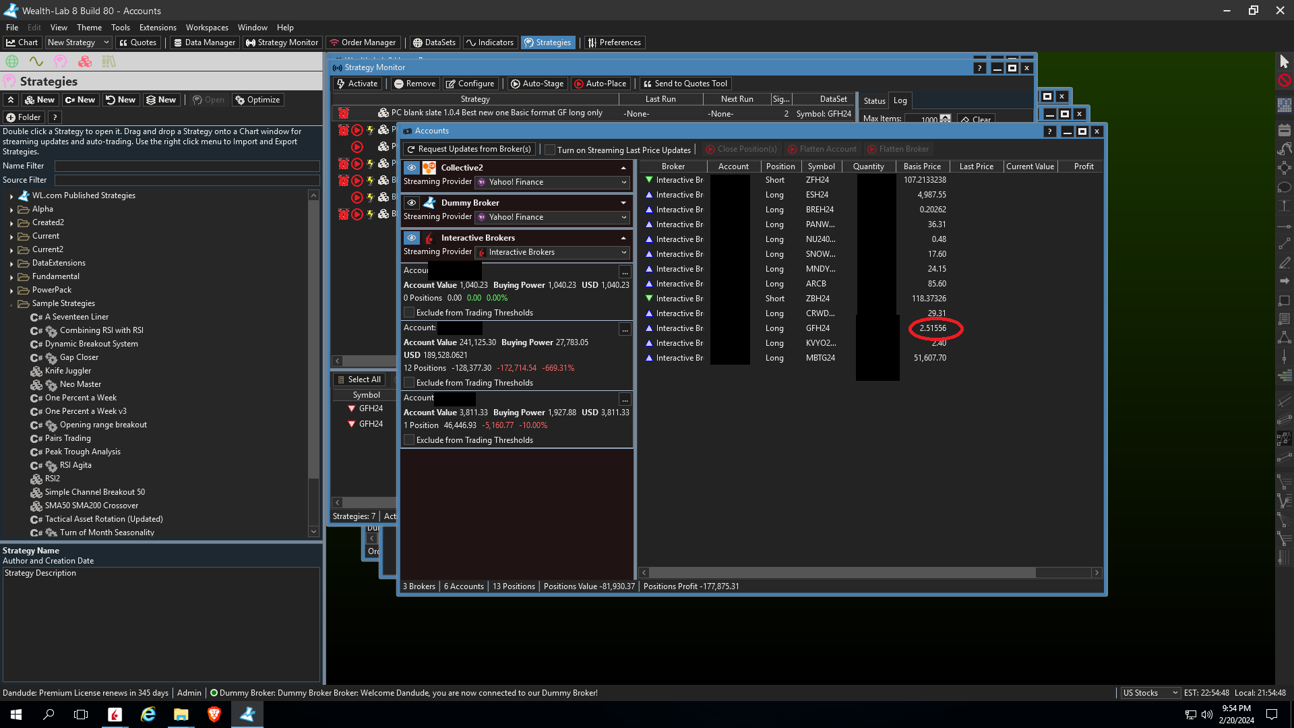Viewport: 1294px width, 728px height.
Task: Click the Send to Quotes Tool button
Action: [x=685, y=84]
